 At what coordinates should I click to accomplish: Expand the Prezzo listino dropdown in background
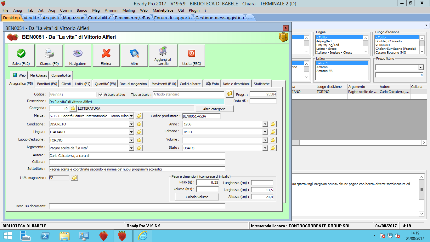point(421,67)
